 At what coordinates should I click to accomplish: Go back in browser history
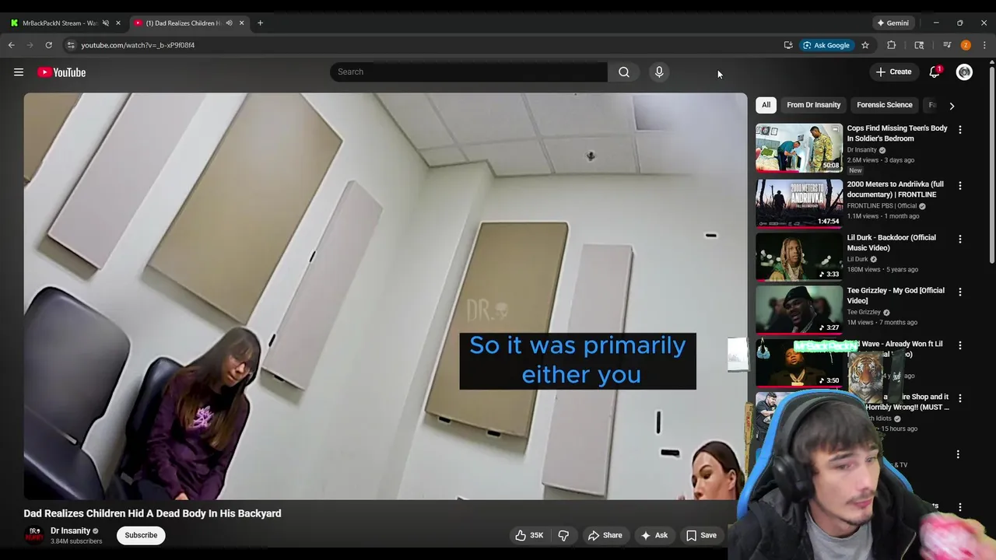tap(12, 45)
